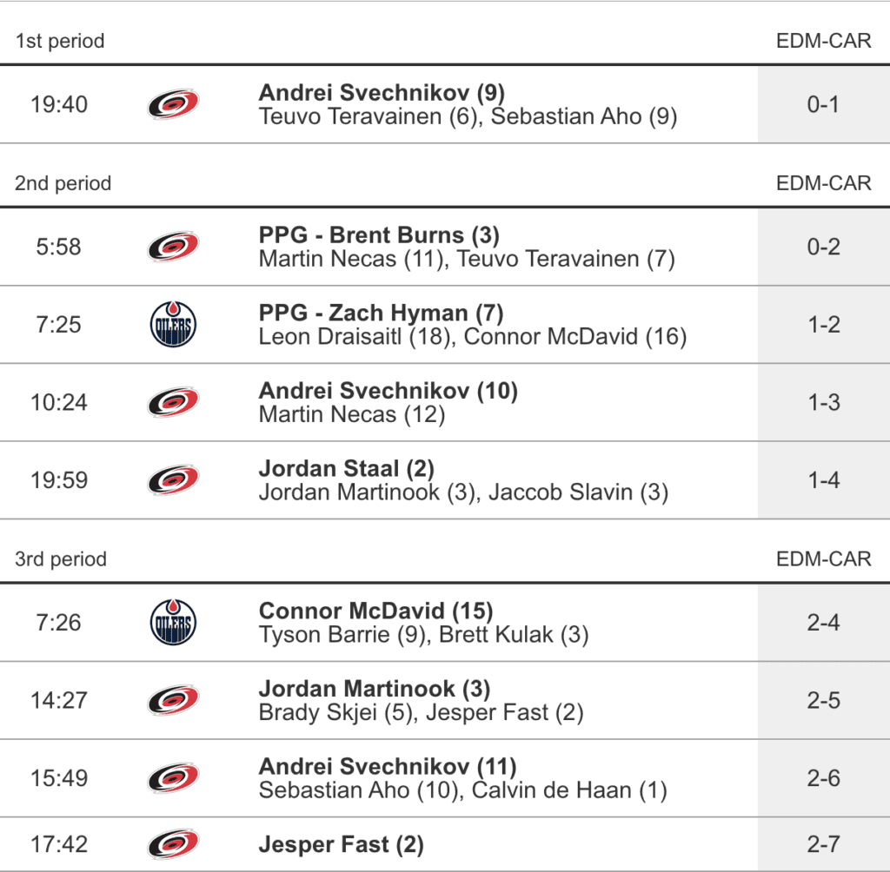Click Hurricanes logo beside Jesper Fast goal
Viewport: 890px width, 872px height.
tap(173, 844)
